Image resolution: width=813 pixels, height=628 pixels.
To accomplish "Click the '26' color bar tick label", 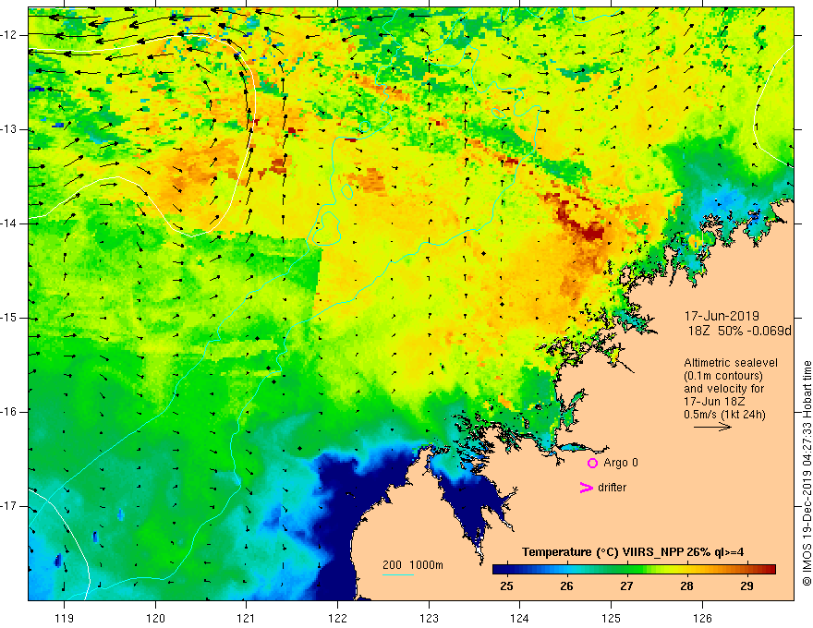I will [566, 586].
